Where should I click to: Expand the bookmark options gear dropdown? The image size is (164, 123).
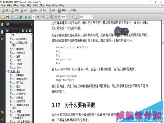click(x=8, y=31)
